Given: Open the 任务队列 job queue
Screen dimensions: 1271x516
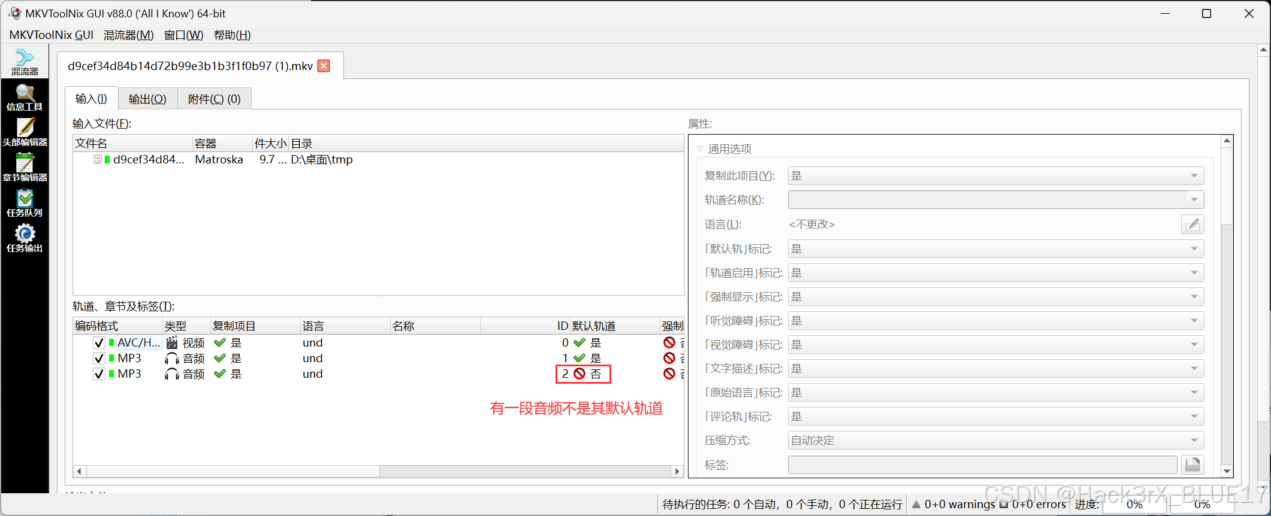Looking at the screenshot, I should click(25, 204).
